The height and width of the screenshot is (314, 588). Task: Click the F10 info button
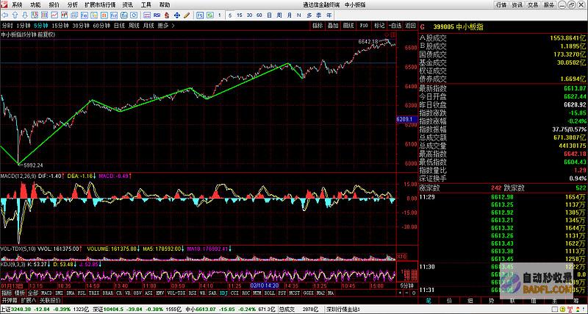364,26
